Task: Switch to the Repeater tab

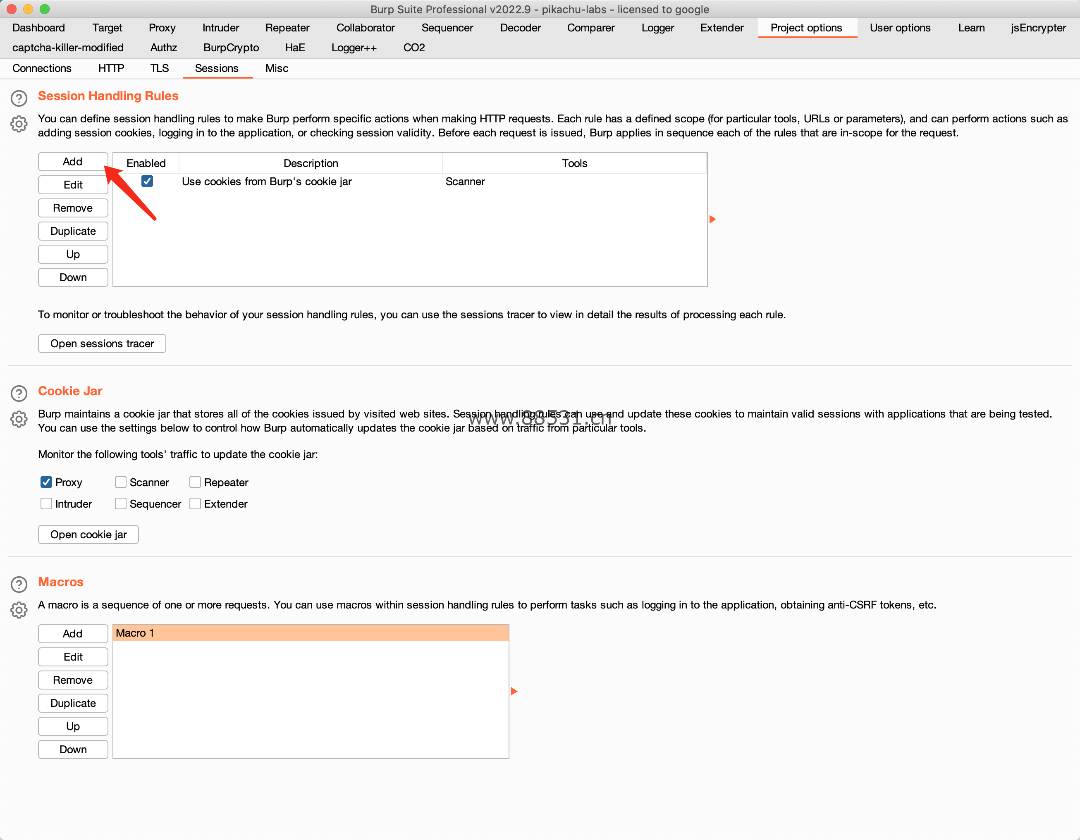Action: [x=287, y=28]
